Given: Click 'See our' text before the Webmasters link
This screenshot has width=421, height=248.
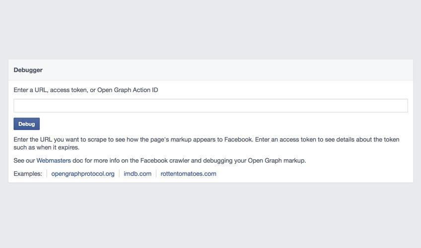Looking at the screenshot, I should pyautogui.click(x=24, y=161).
